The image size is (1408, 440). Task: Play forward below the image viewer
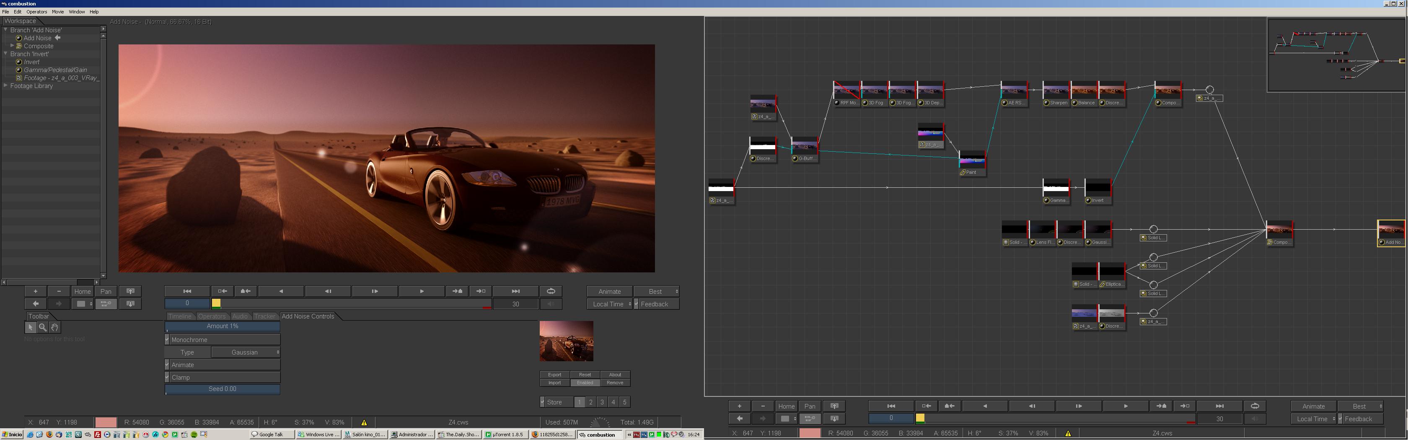point(422,291)
